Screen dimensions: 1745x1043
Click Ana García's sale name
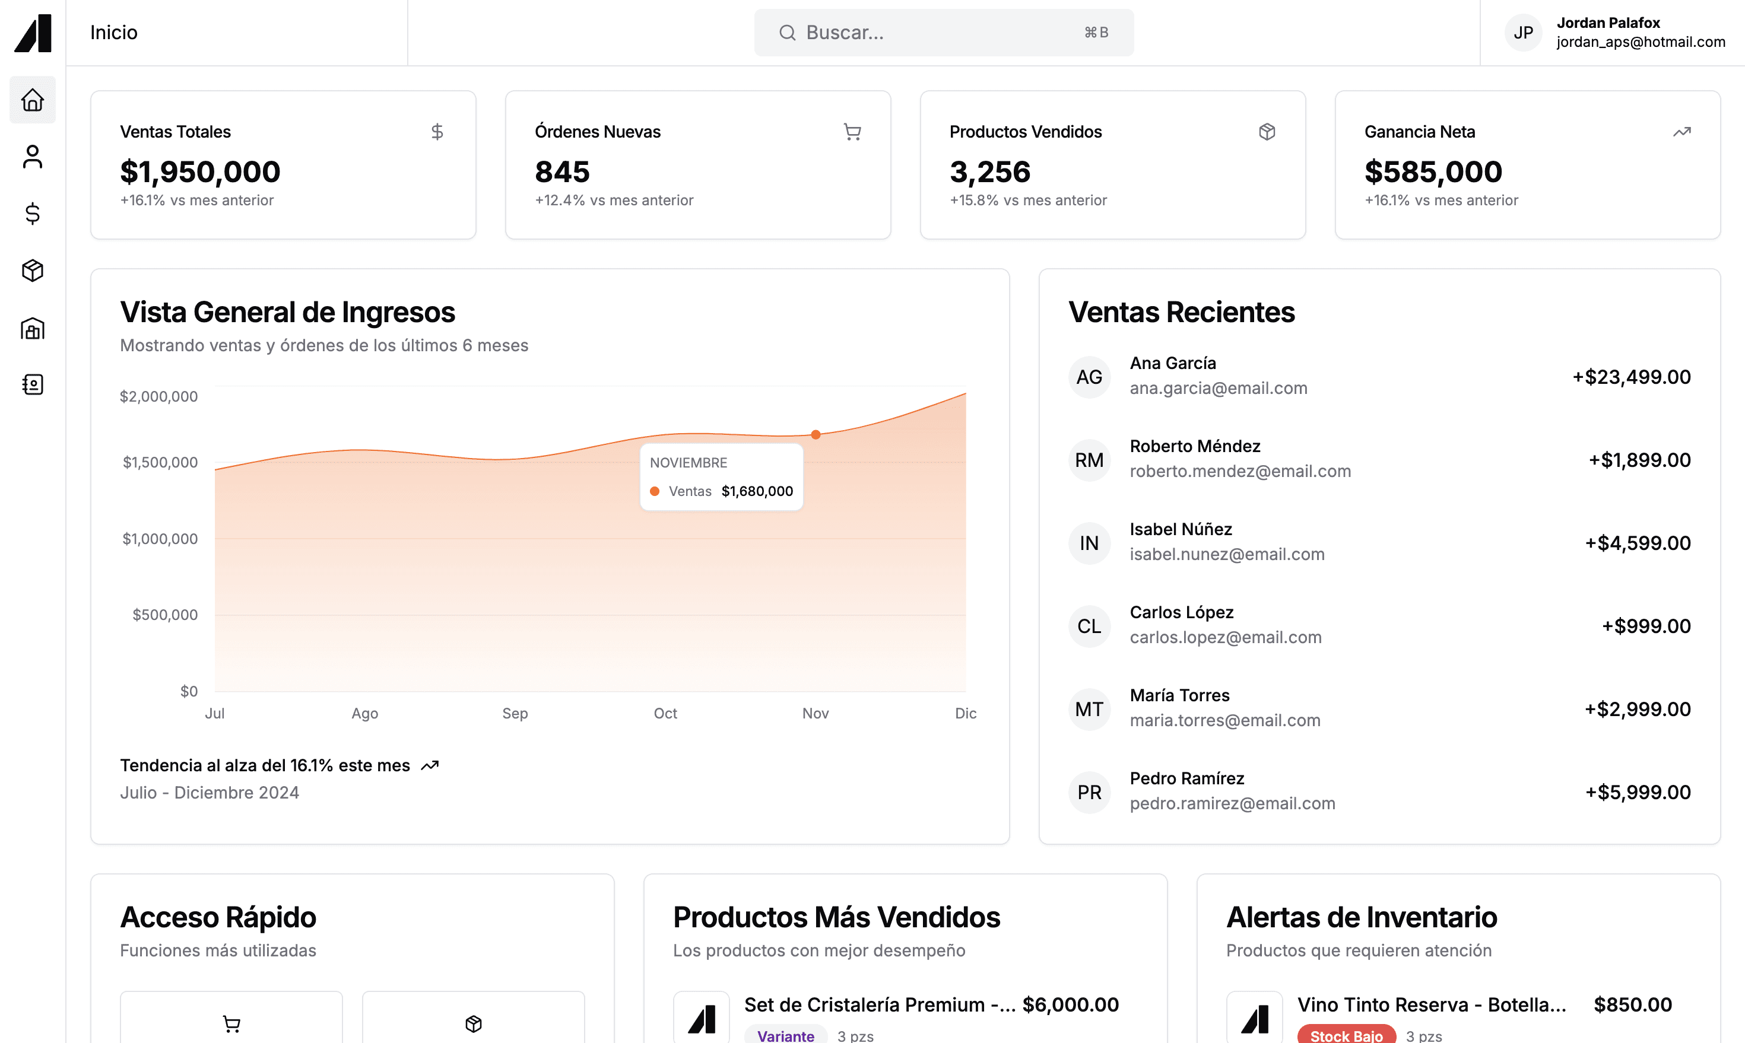point(1173,363)
